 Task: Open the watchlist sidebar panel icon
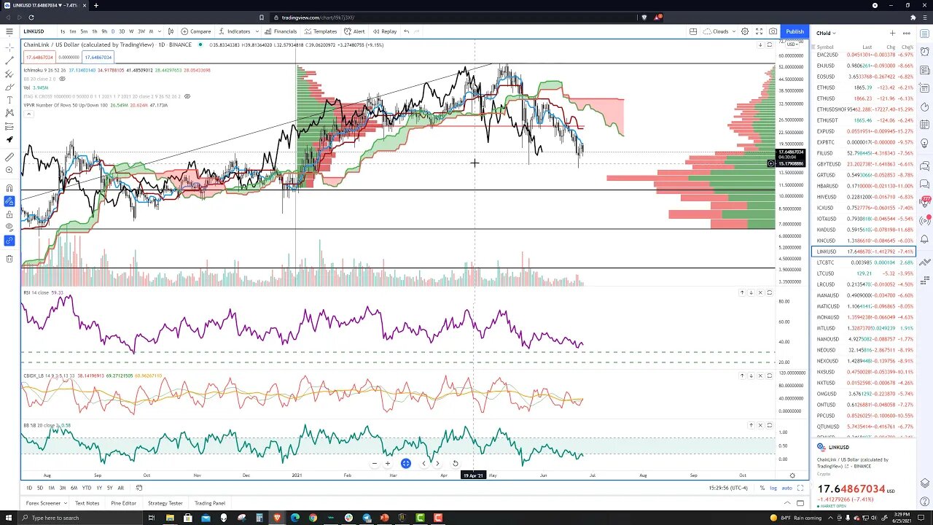(x=924, y=33)
